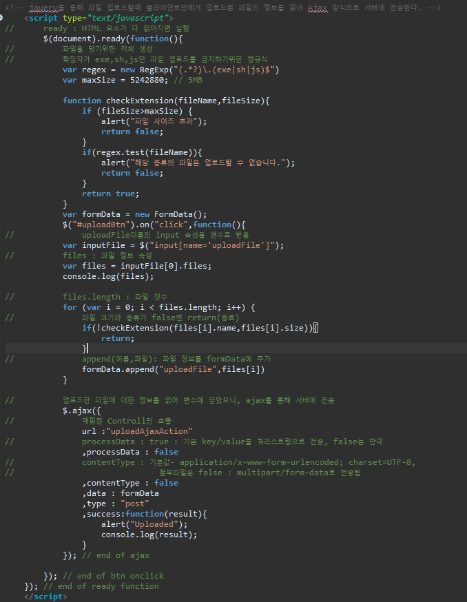Screen dimensions: 467x602
Task: Click the if(regex.test(fileName)){ line
Action: coord(142,152)
